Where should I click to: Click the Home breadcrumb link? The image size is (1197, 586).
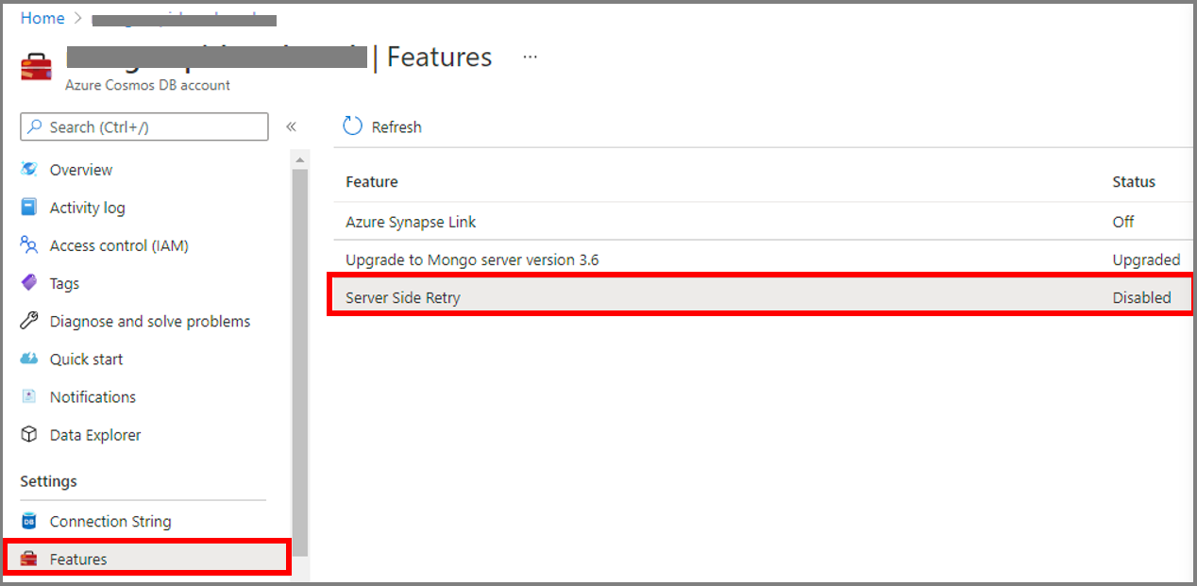tap(42, 18)
